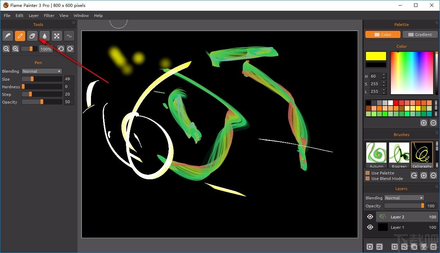Pick the black background color swatch
Image resolution: width=440 pixels, height=253 pixels.
[376, 65]
